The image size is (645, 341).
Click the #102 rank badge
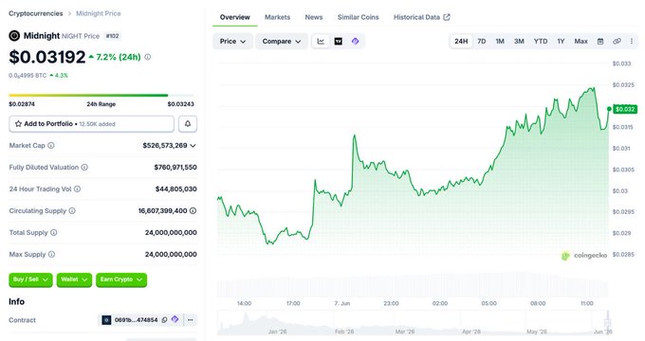point(112,36)
